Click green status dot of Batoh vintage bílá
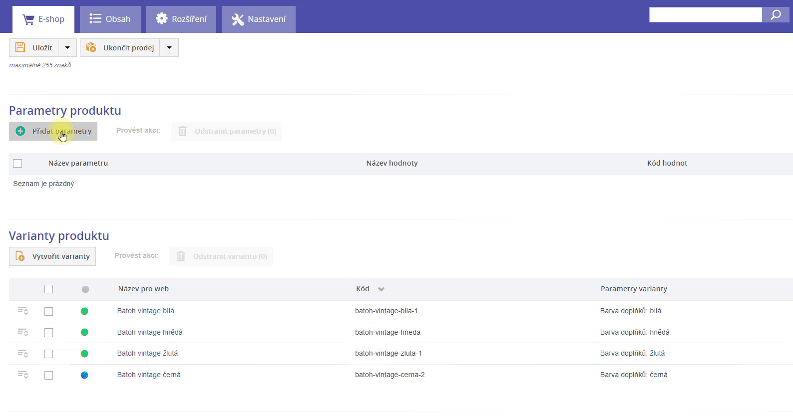 (84, 311)
